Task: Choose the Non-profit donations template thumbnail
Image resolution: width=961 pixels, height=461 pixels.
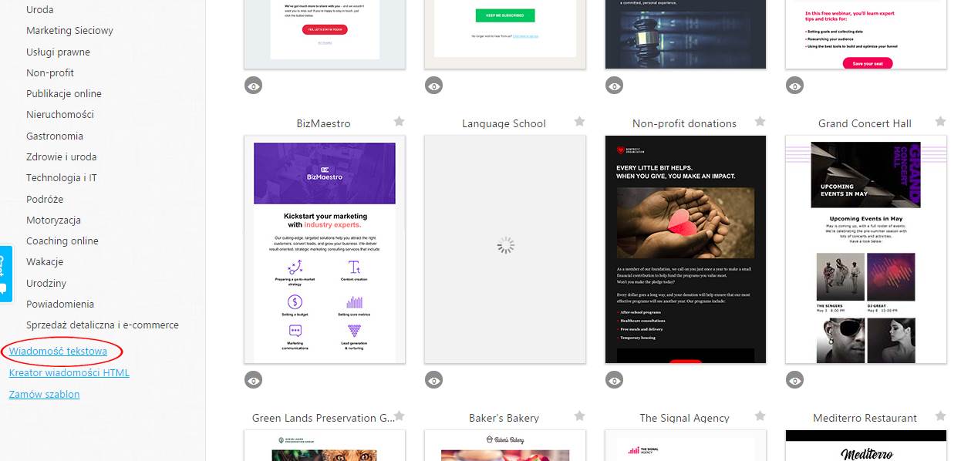Action: point(686,249)
